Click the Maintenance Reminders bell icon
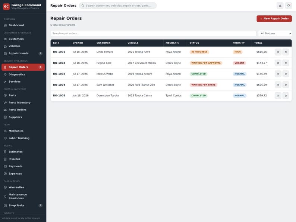This screenshot has height=222, width=296. 5,196
